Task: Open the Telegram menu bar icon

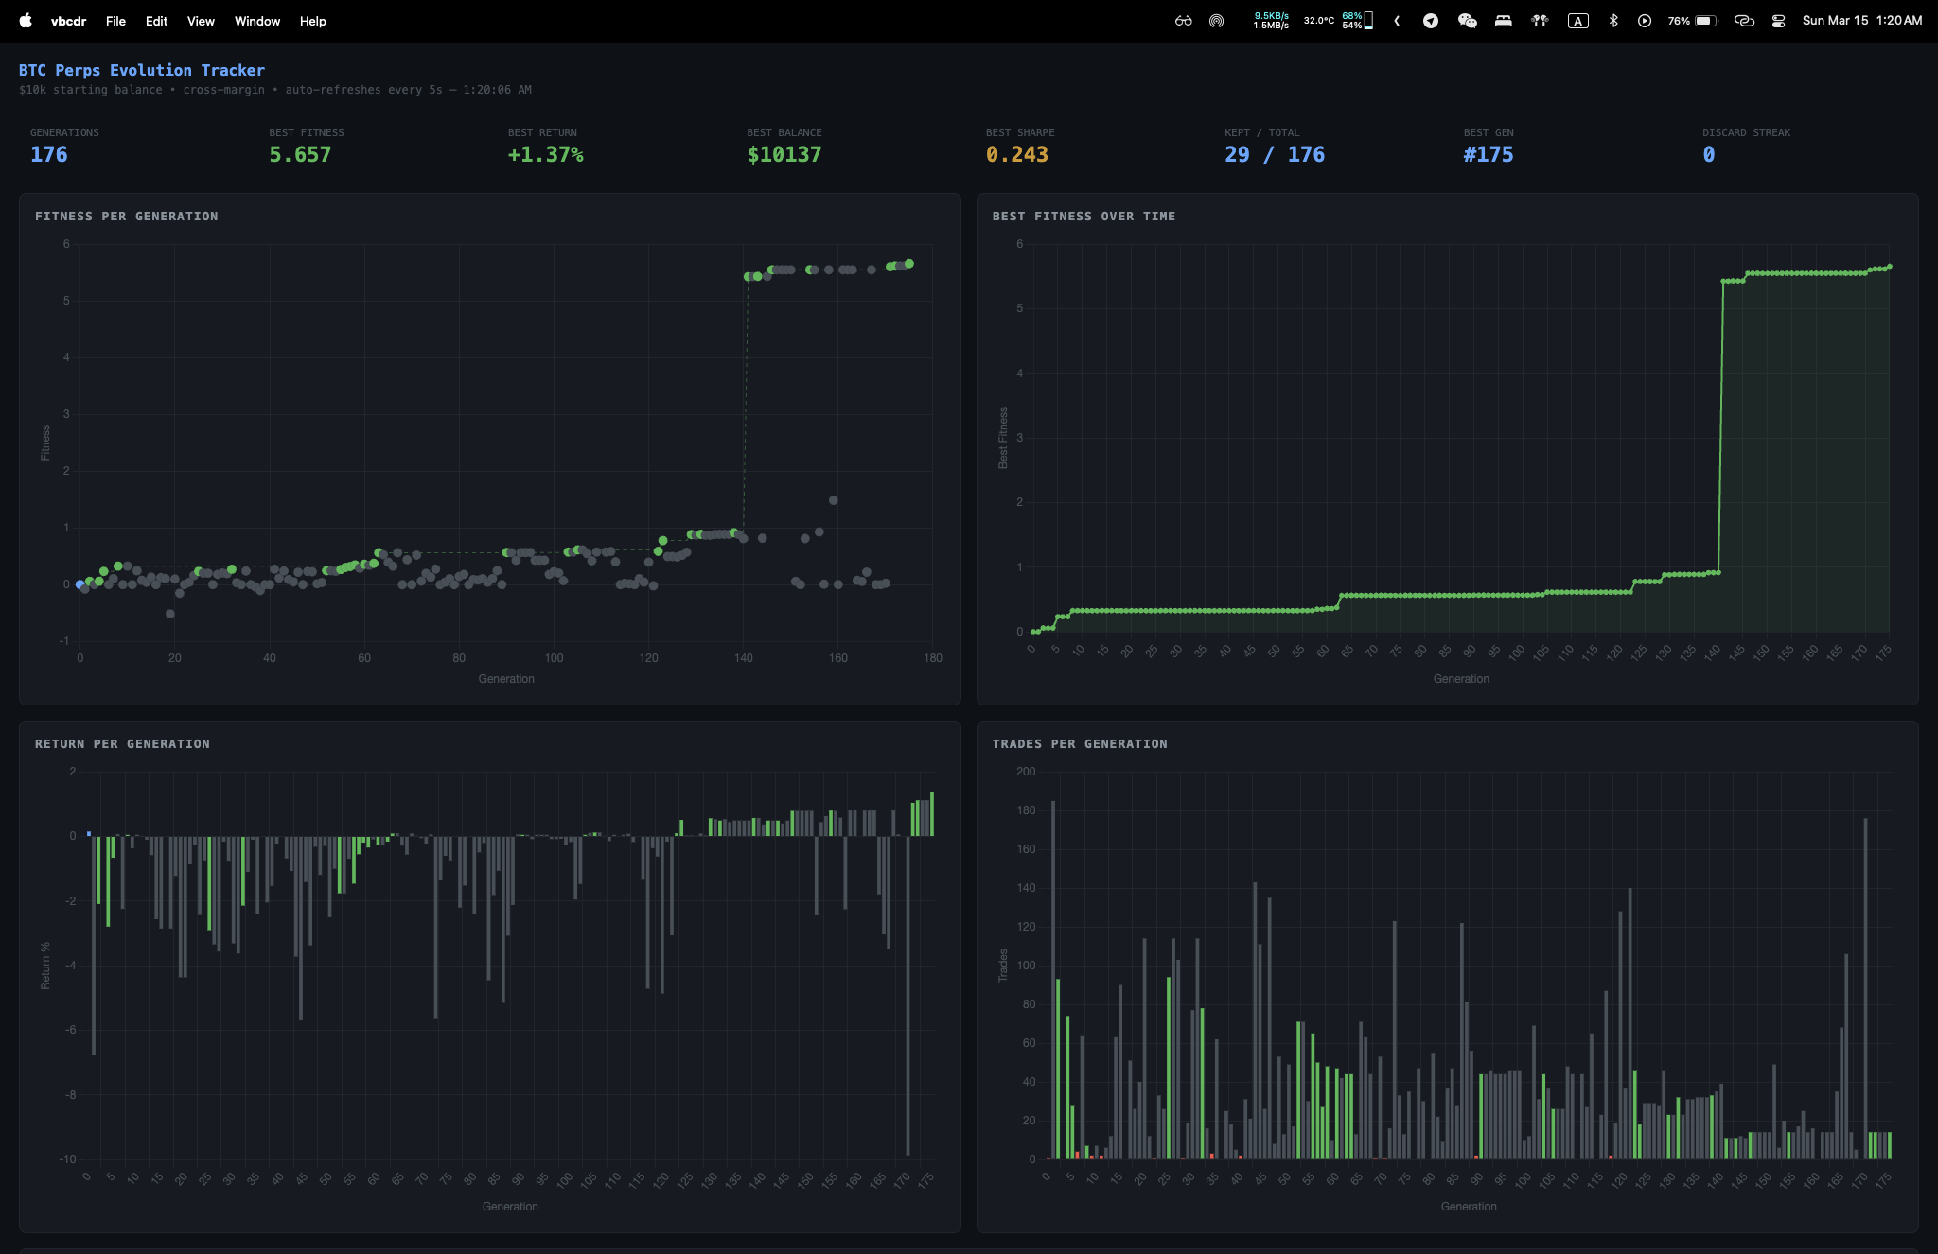Action: (x=1431, y=20)
